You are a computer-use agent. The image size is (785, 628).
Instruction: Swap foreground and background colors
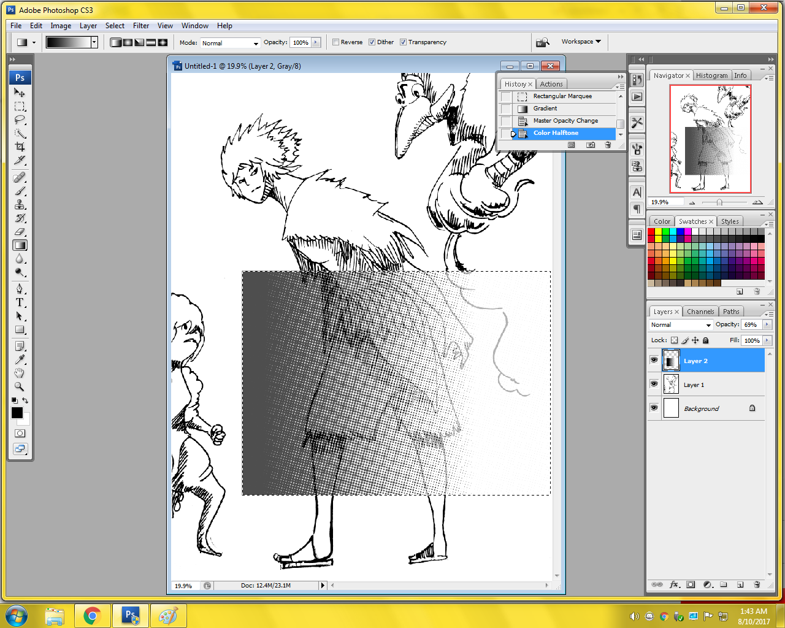pyautogui.click(x=25, y=400)
